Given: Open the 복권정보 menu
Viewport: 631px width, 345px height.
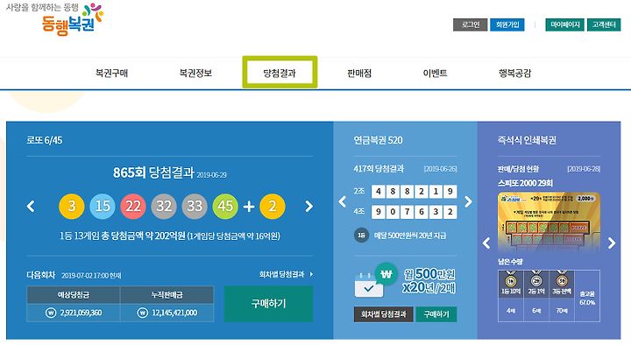Looking at the screenshot, I should [195, 74].
